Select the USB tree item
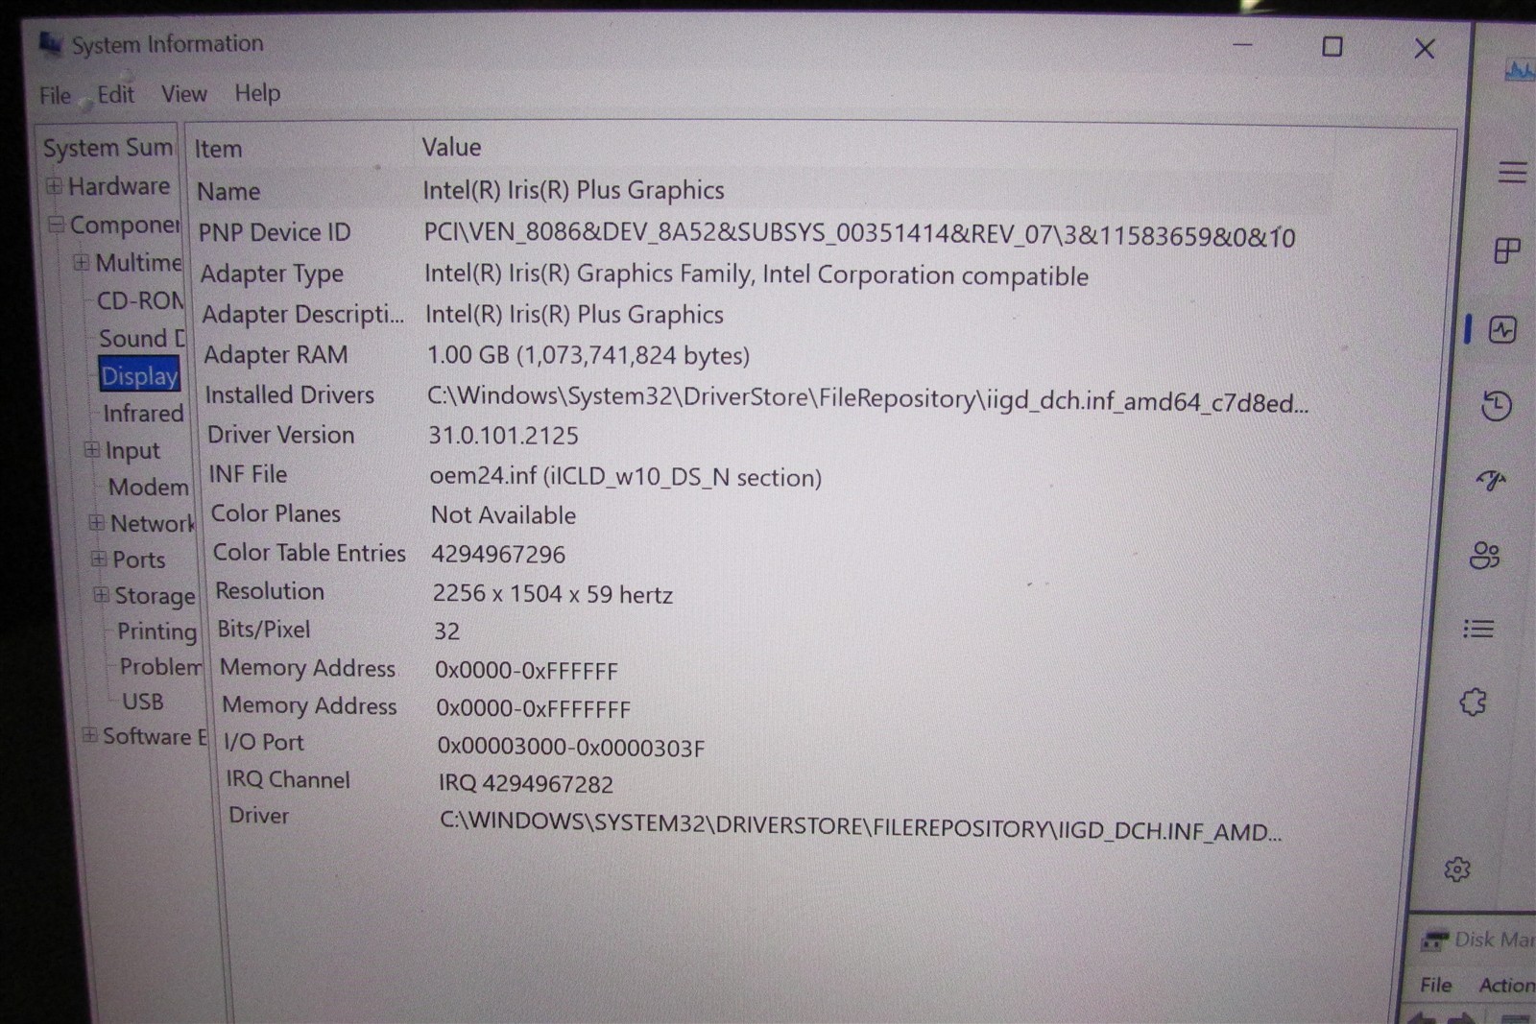 [x=143, y=702]
